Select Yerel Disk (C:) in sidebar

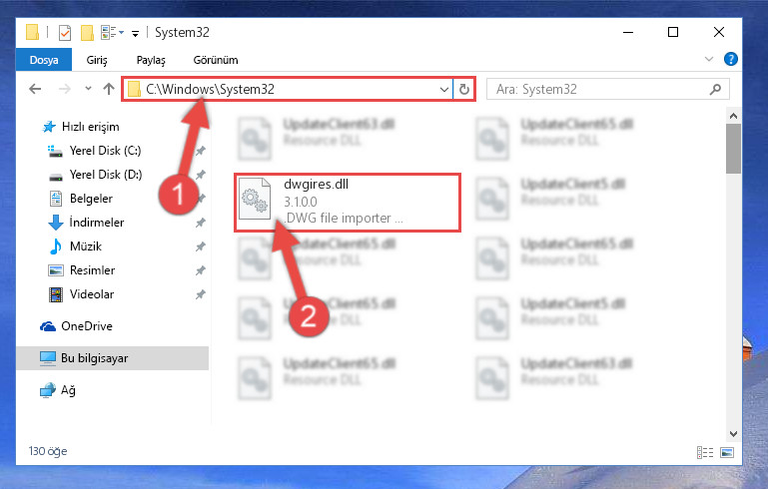click(x=105, y=151)
